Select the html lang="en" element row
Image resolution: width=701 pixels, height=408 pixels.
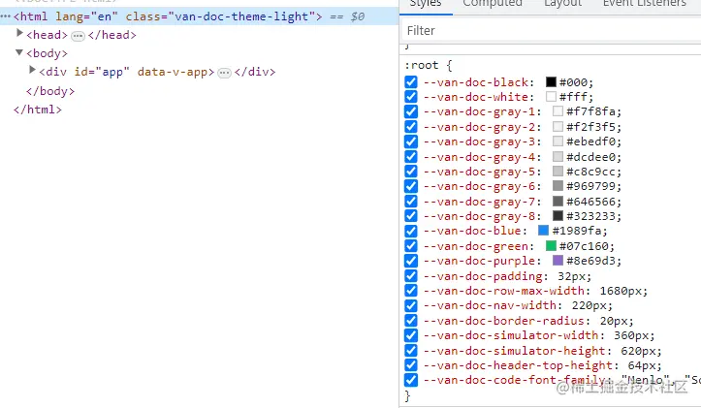coord(200,16)
